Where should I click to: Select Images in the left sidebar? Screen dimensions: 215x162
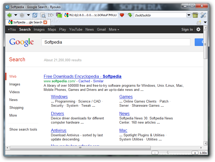point(15,84)
